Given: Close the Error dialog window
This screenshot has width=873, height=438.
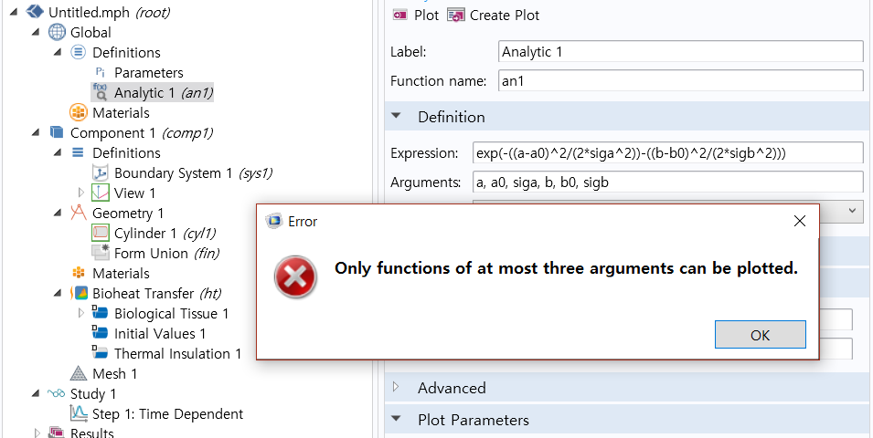Looking at the screenshot, I should click(x=799, y=221).
